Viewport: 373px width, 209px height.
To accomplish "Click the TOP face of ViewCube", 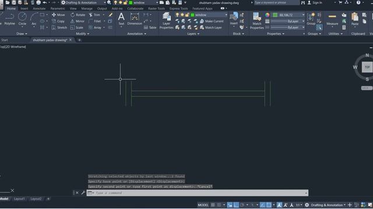I will [367, 67].
